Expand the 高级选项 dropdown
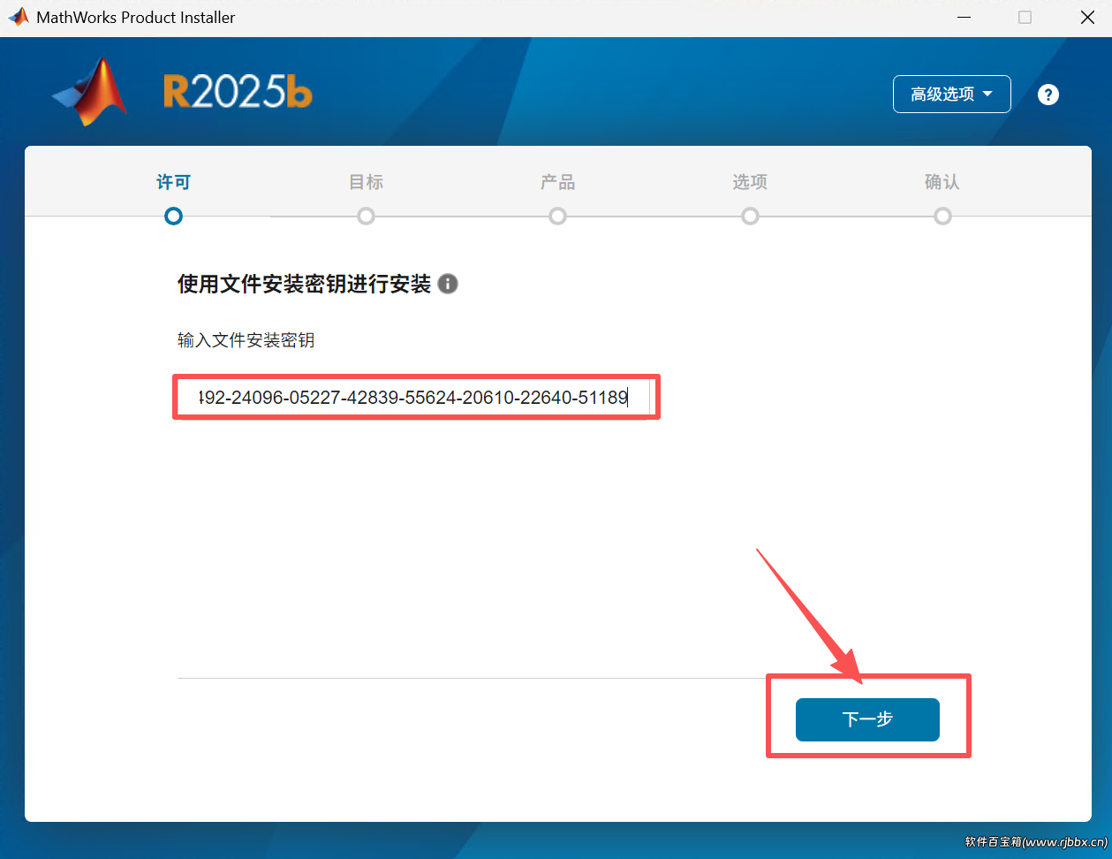Screen dimensions: 1112x859 [x=951, y=94]
